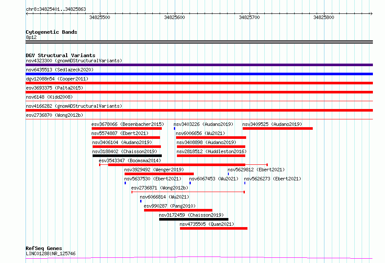This screenshot has width=385, height=263.
Task: Click the blue marker under nsv5637530
Action: tap(125, 183)
